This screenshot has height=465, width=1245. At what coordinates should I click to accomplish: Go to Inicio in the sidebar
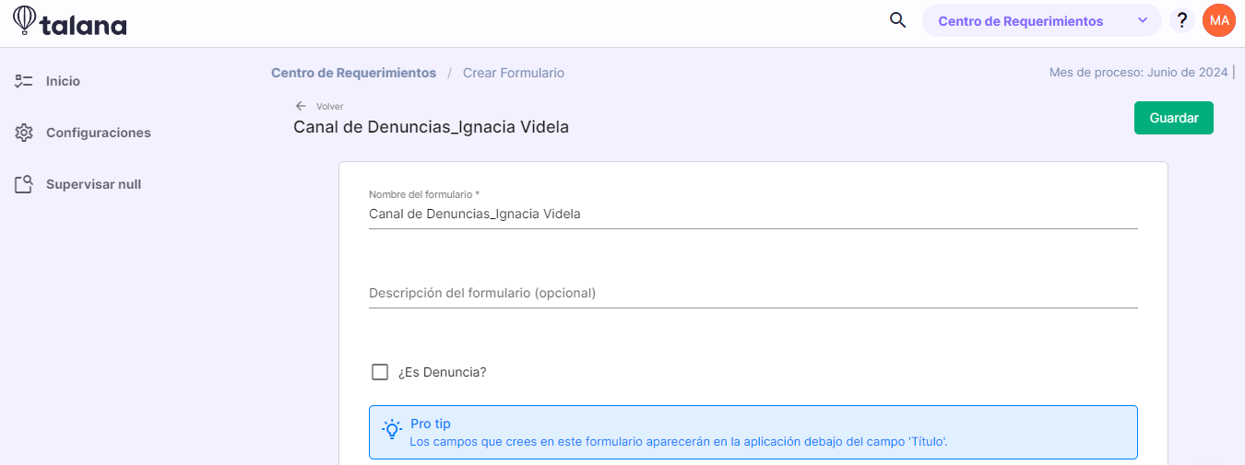point(63,81)
